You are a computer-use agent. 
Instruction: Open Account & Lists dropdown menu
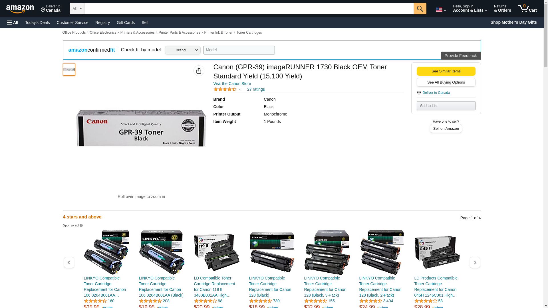[470, 9]
